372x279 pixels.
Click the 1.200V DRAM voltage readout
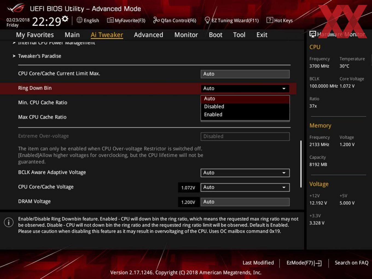188,202
